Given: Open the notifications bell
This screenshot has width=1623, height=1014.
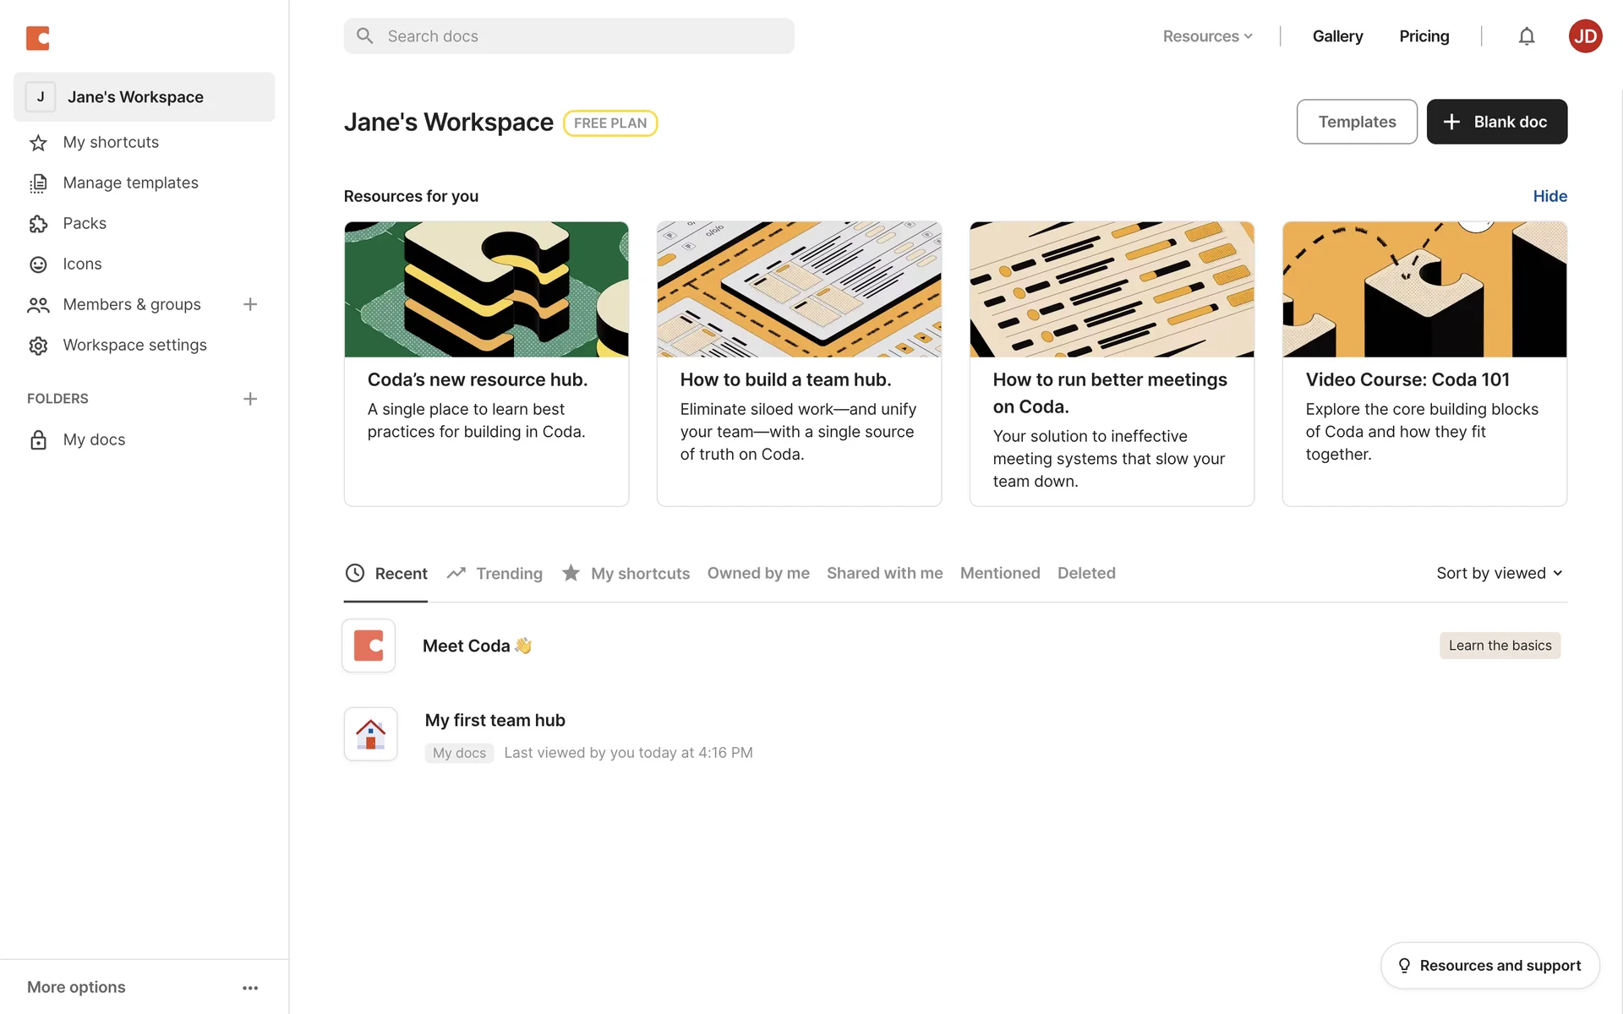Looking at the screenshot, I should (x=1526, y=36).
